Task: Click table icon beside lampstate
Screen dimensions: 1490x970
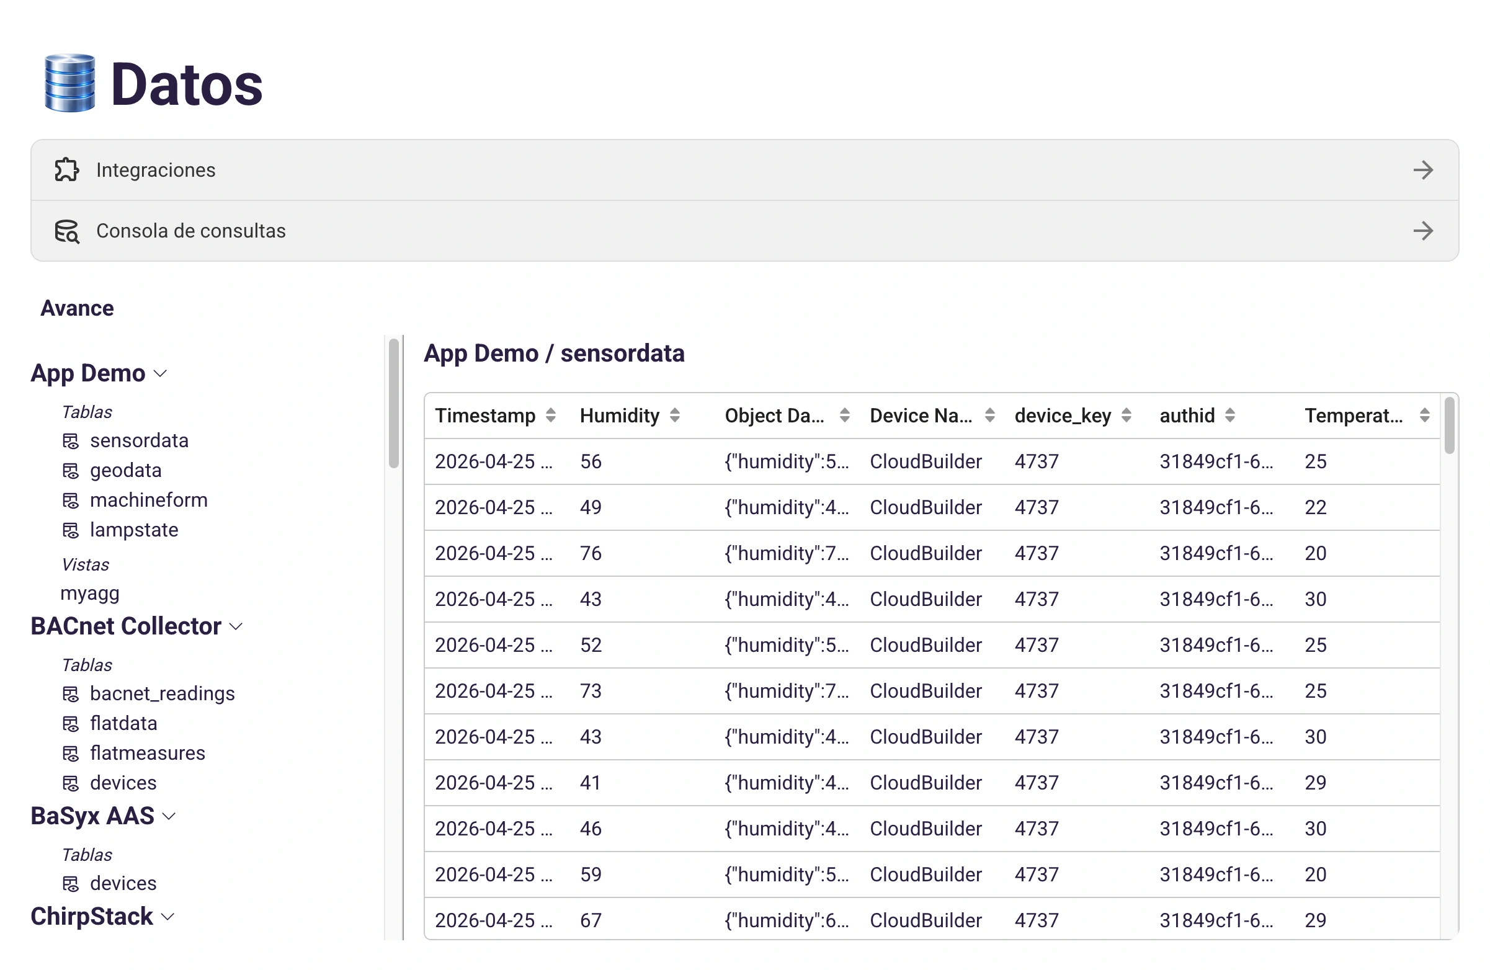Action: pyautogui.click(x=71, y=531)
